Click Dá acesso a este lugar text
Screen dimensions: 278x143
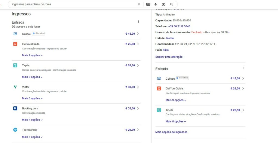pos(26,27)
